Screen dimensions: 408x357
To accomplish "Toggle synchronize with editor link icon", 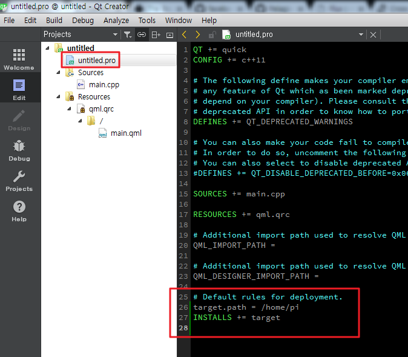I will click(x=142, y=35).
